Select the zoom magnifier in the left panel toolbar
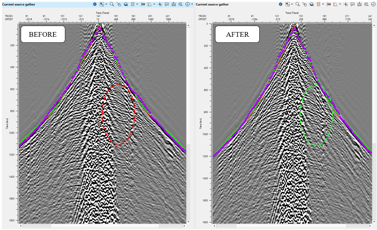 112,4
